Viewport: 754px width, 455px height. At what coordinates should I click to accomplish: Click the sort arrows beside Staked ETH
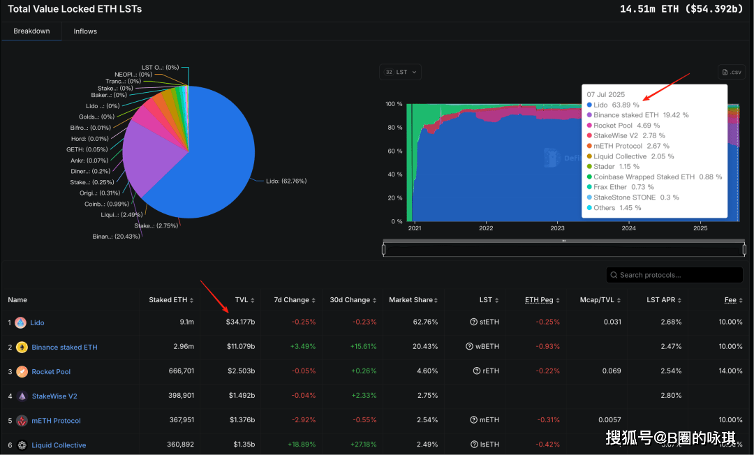pyautogui.click(x=191, y=300)
